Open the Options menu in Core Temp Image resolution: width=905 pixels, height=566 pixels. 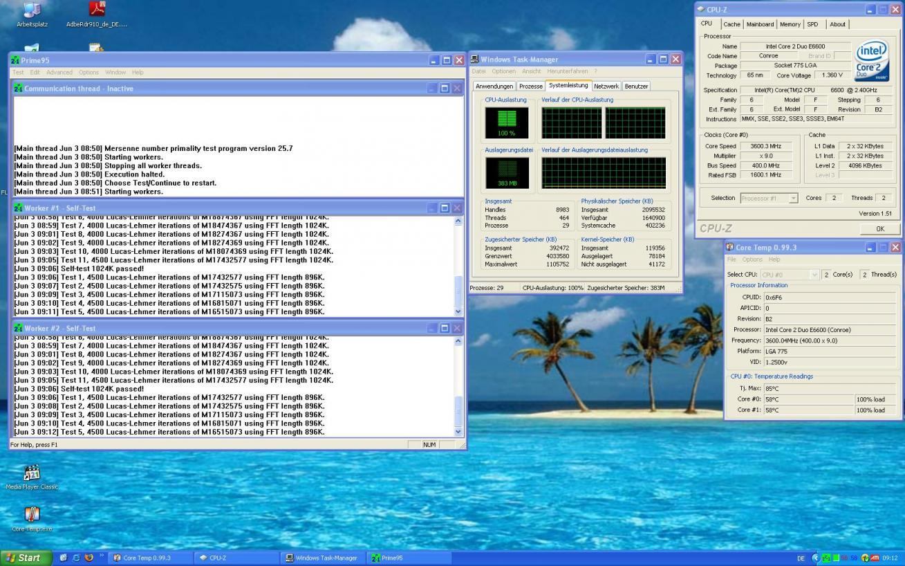click(752, 259)
